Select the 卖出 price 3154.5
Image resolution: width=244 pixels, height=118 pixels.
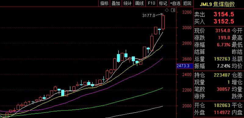224,14
